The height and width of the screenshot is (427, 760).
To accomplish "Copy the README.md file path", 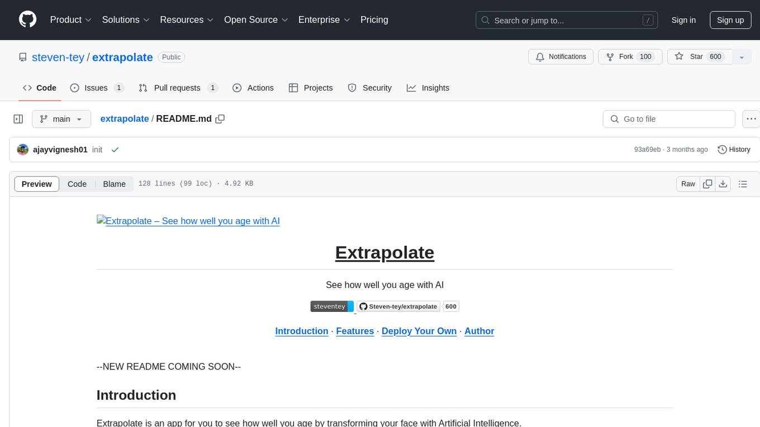I will point(220,119).
